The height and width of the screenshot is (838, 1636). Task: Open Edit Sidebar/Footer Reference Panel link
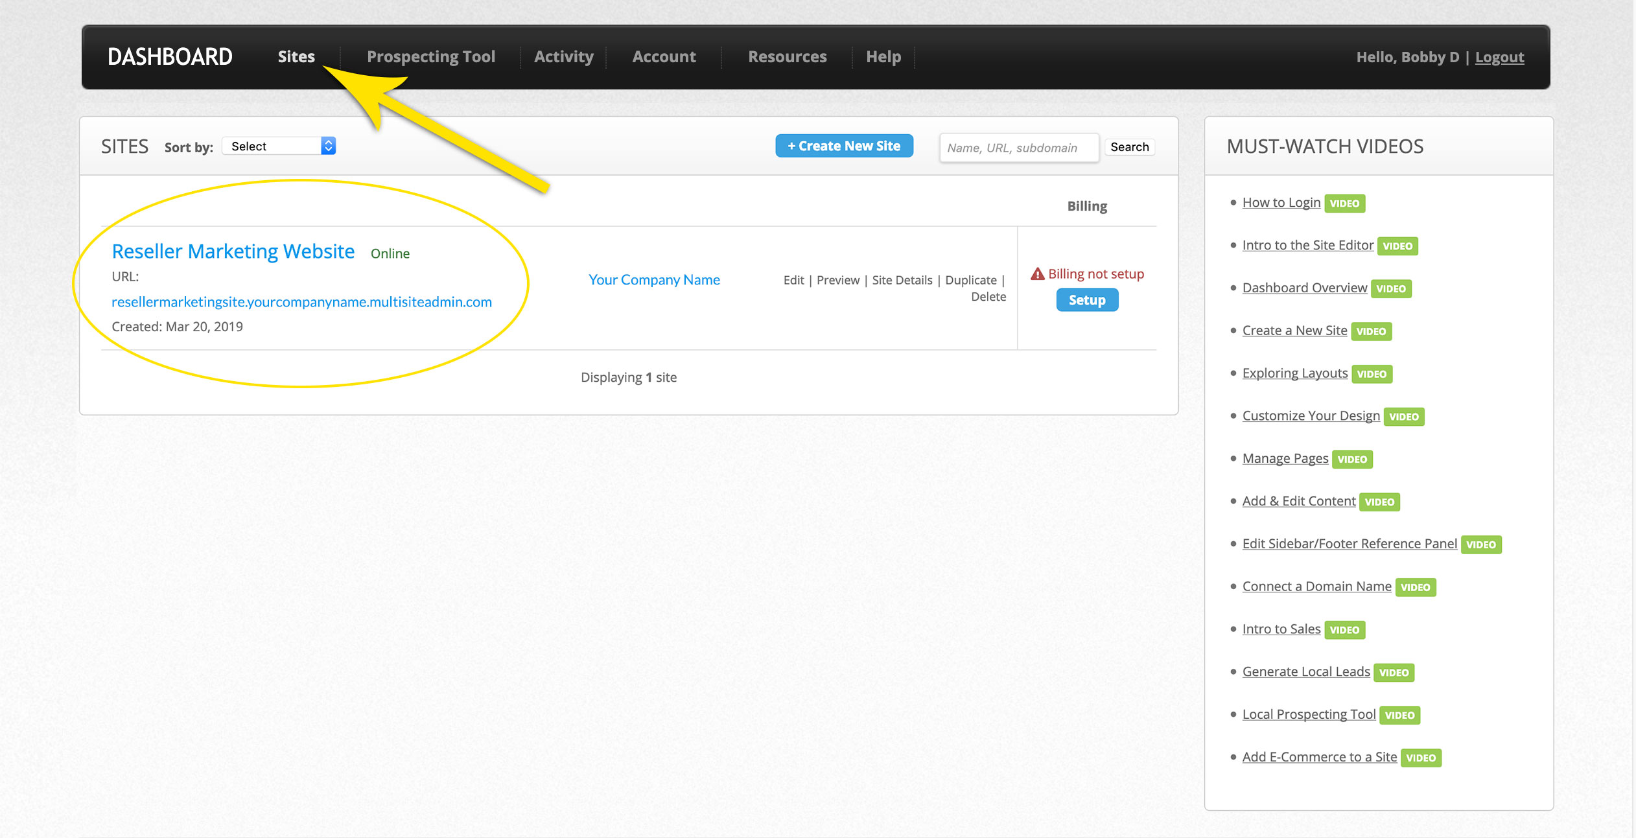1350,544
